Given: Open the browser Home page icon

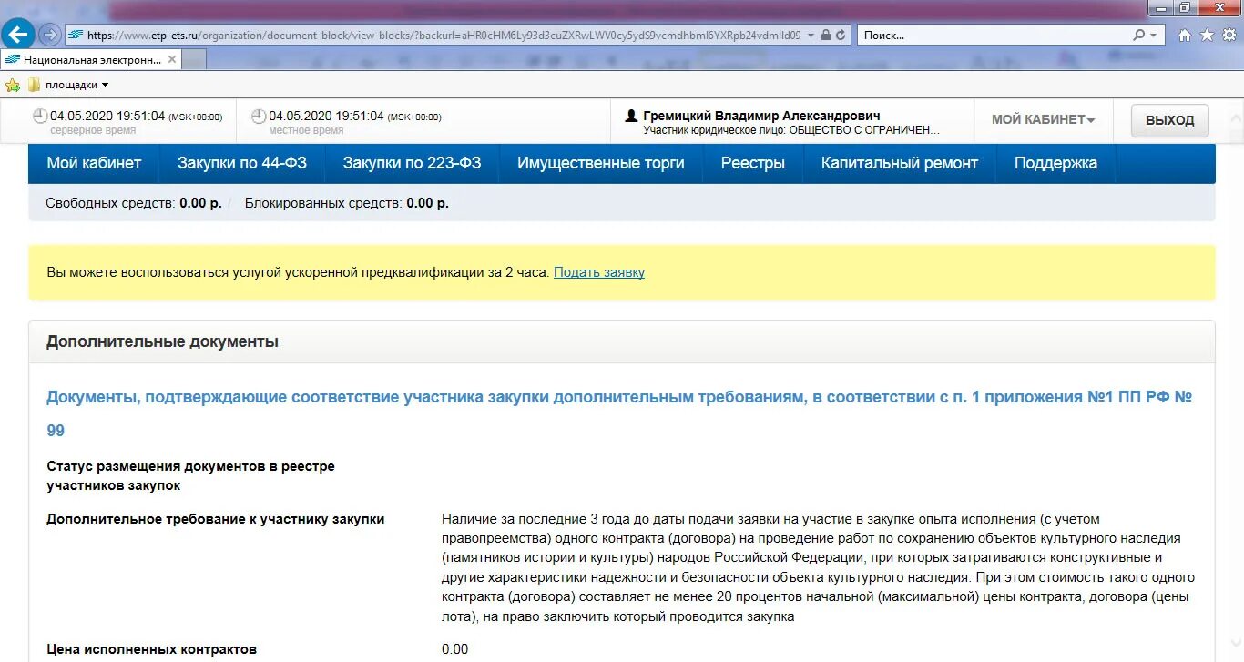Looking at the screenshot, I should 1185,36.
